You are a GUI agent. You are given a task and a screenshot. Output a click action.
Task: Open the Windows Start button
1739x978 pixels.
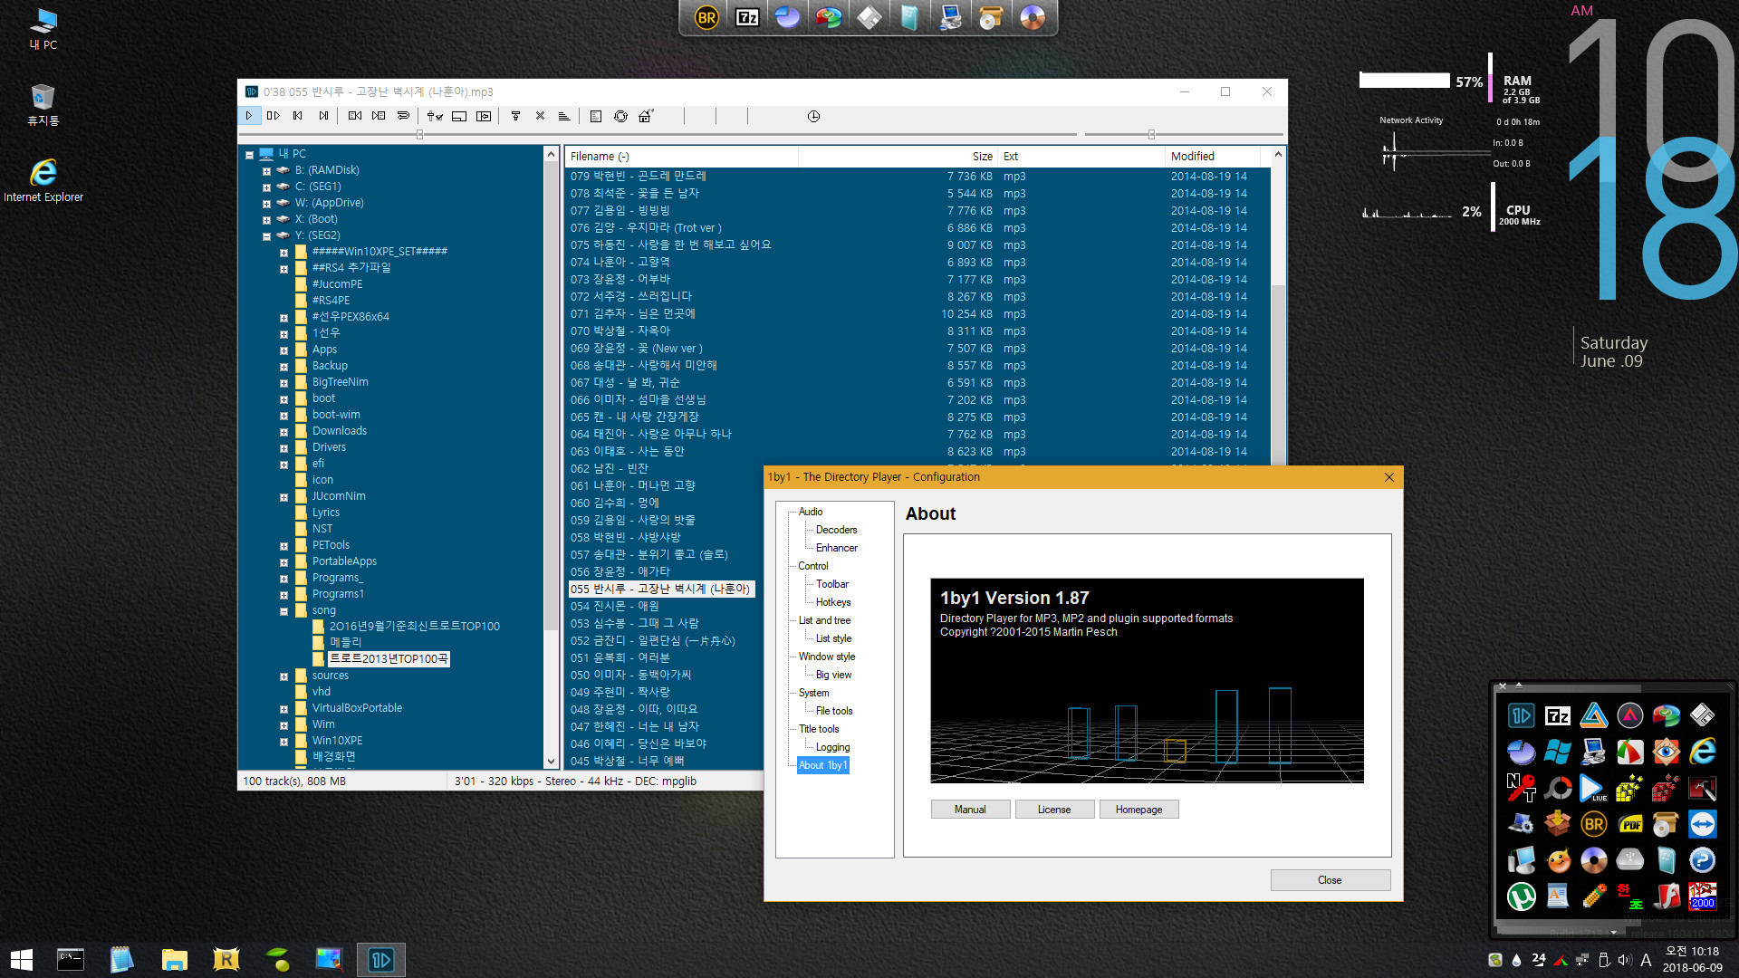point(21,960)
